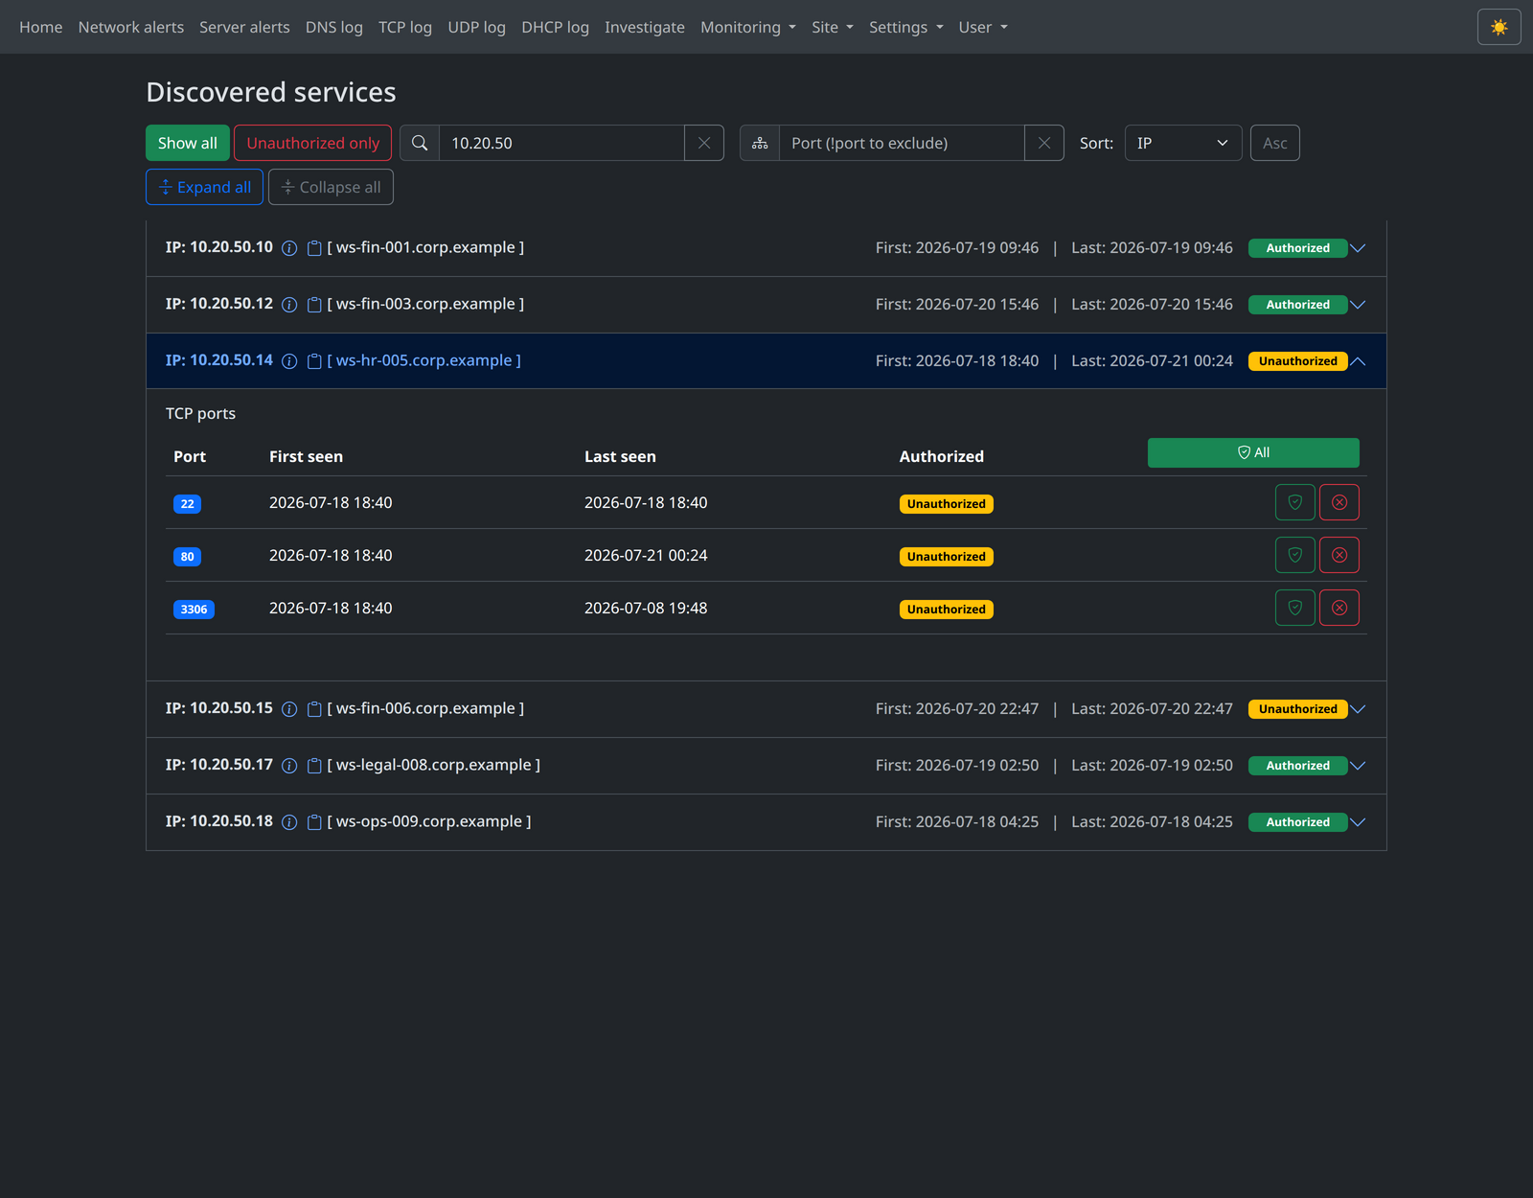Screen dimensions: 1533x1198
Task: Click hostname ws-ops-009.corp.example
Action: coord(428,821)
